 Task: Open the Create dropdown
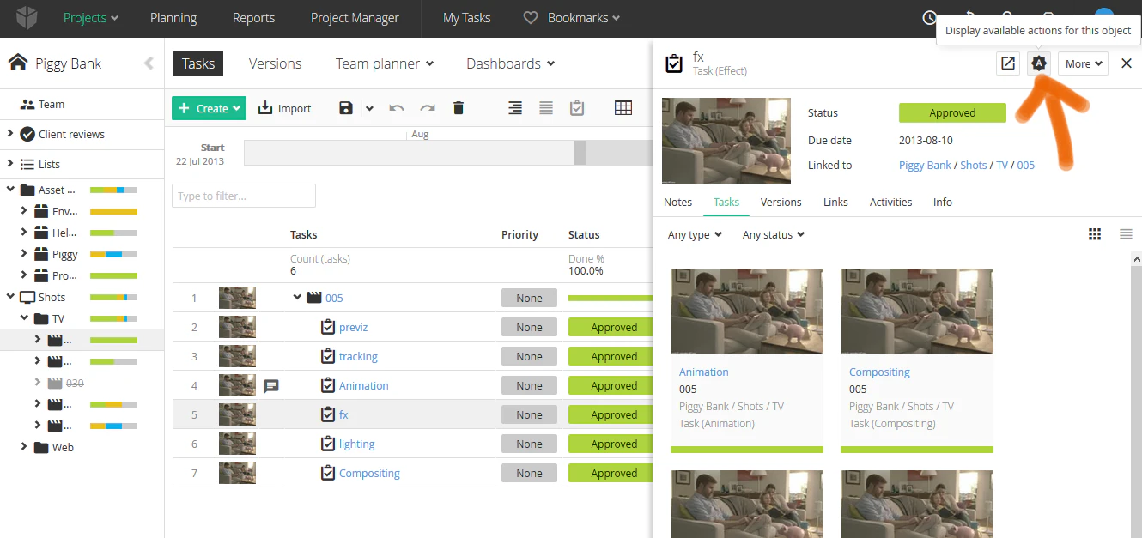pyautogui.click(x=209, y=108)
